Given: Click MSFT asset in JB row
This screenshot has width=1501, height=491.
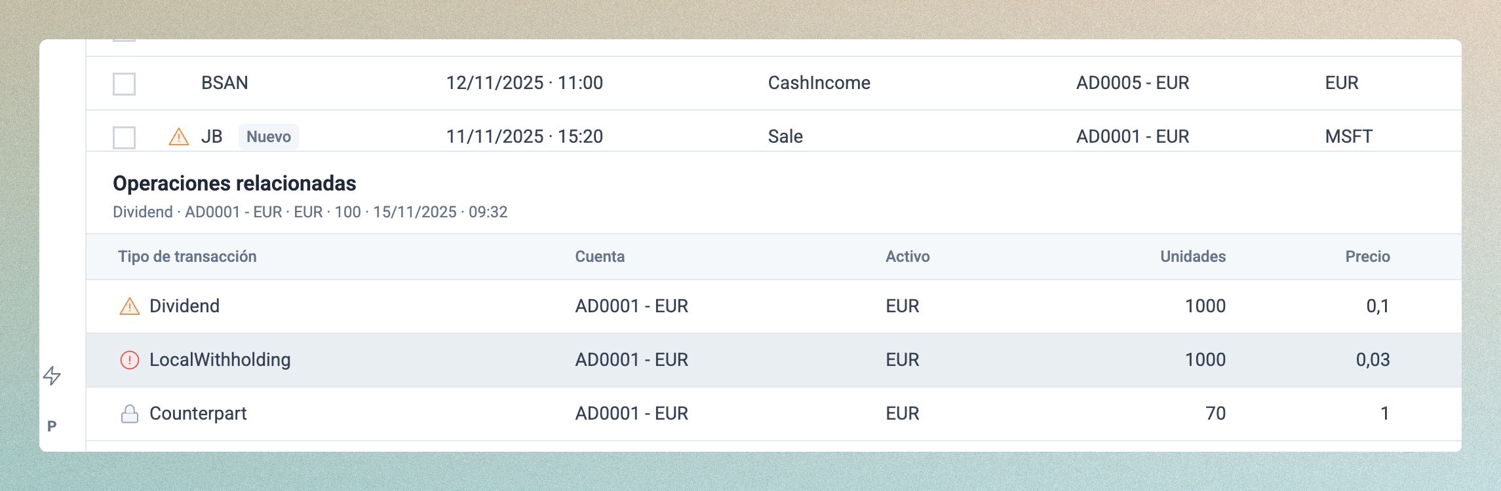Looking at the screenshot, I should coord(1348,137).
